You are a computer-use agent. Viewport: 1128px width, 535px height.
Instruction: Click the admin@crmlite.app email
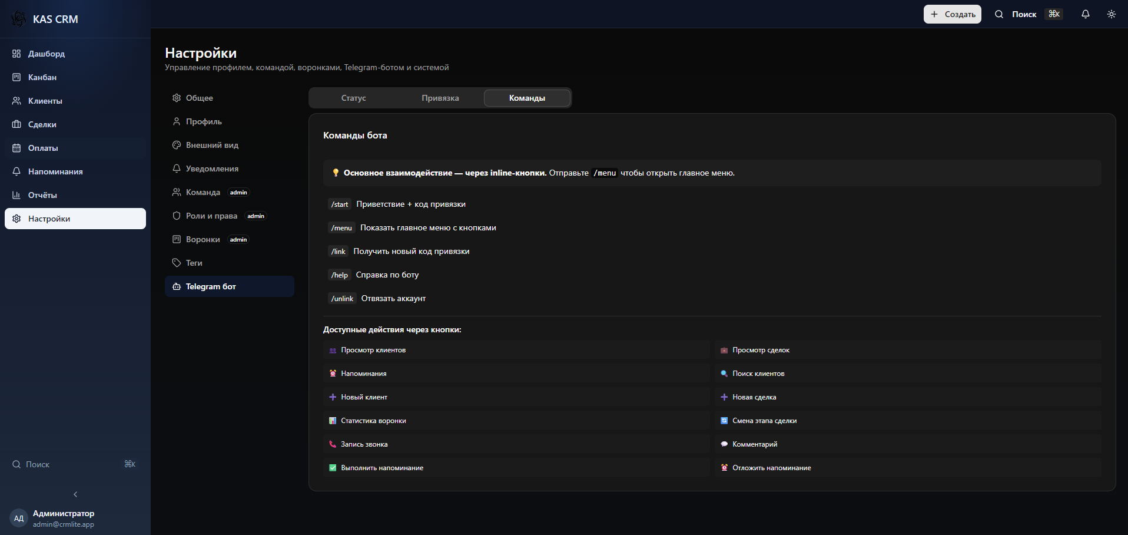point(64,524)
